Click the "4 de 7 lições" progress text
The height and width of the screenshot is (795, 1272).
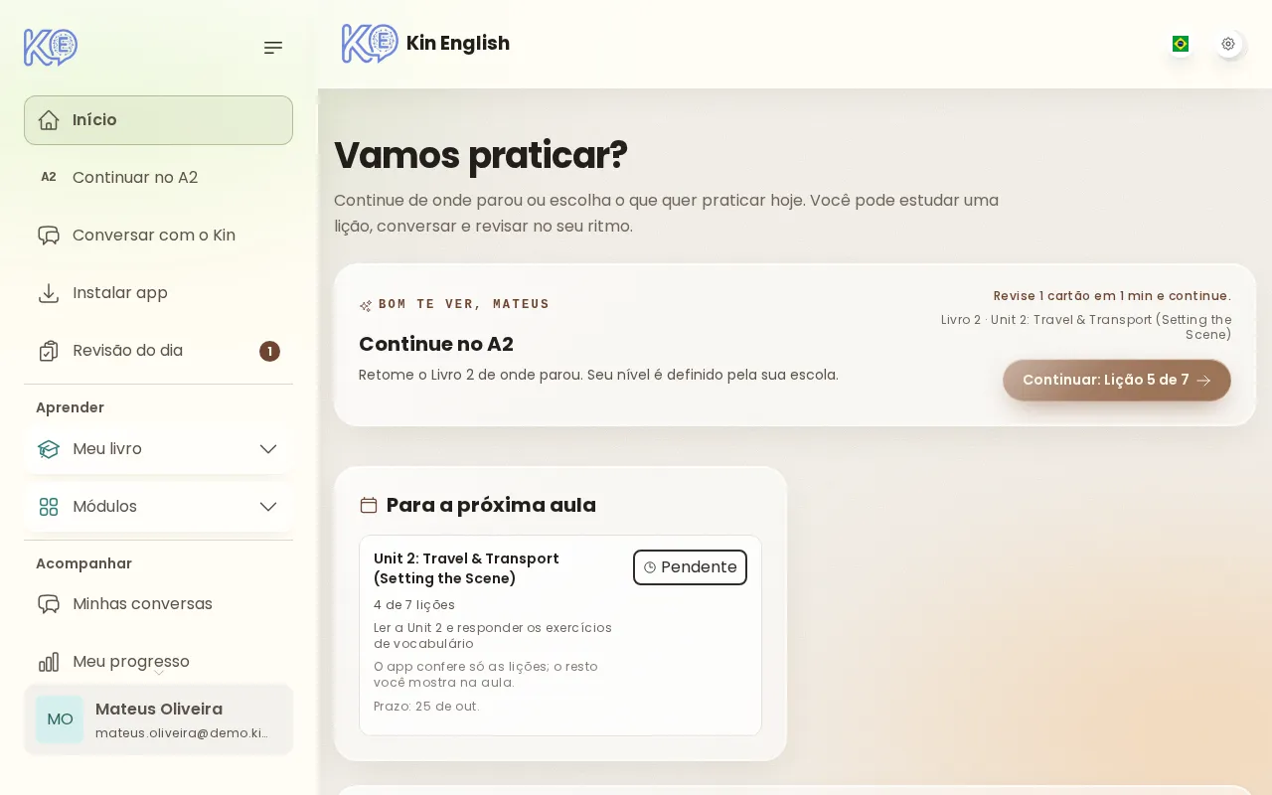414,605
